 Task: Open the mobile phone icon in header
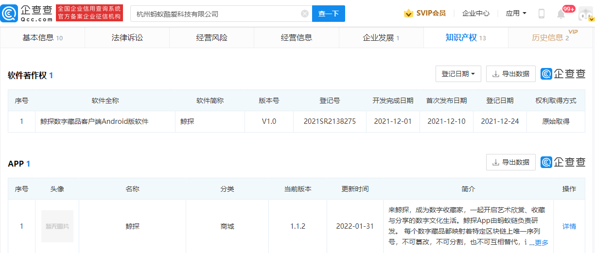click(542, 14)
